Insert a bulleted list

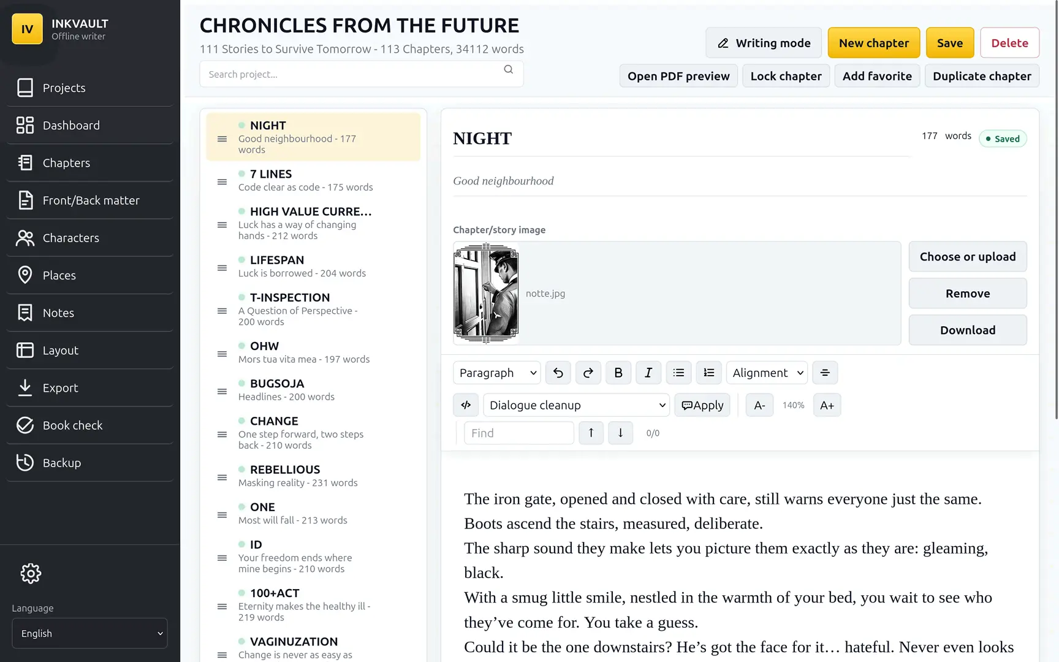(x=678, y=373)
